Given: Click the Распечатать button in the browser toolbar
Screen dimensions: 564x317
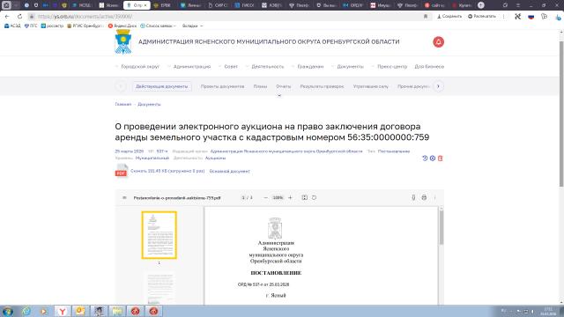Looking at the screenshot, I should tap(482, 17).
